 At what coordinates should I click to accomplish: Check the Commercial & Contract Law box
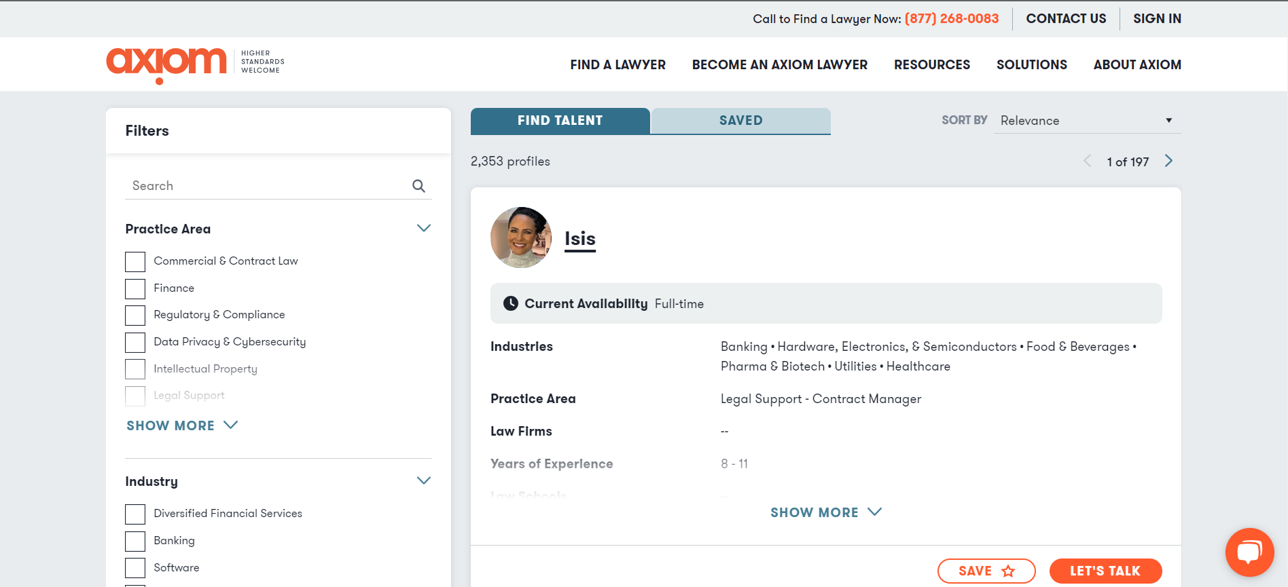[x=135, y=261]
